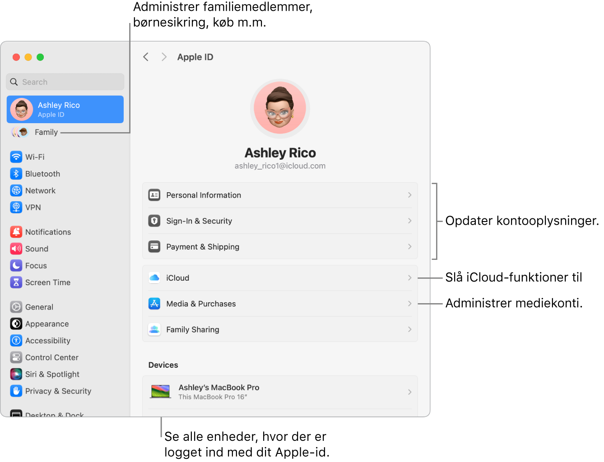
Task: Click the Control Center label
Action: pos(52,357)
